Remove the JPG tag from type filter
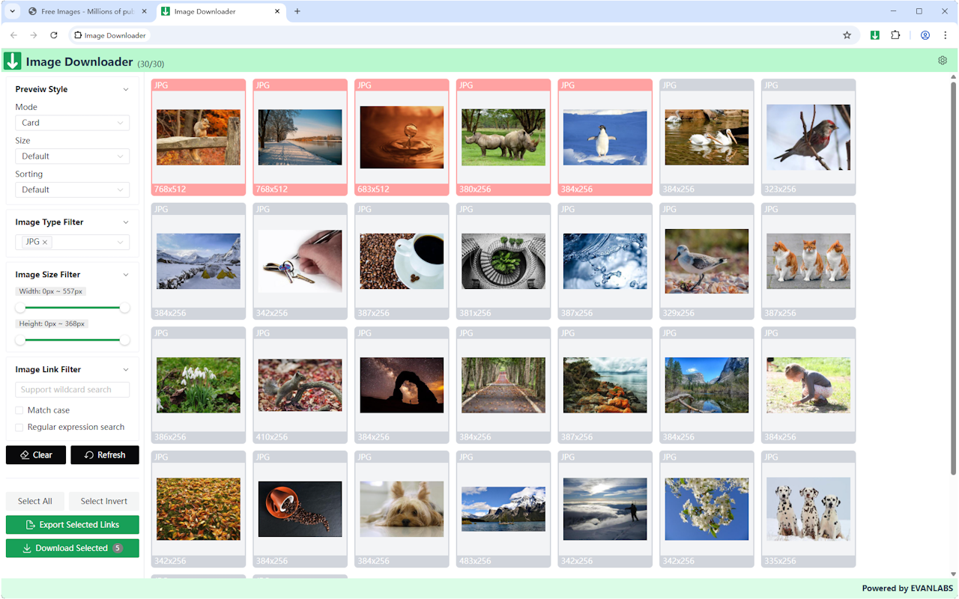The width and height of the screenshot is (959, 599). pos(45,242)
